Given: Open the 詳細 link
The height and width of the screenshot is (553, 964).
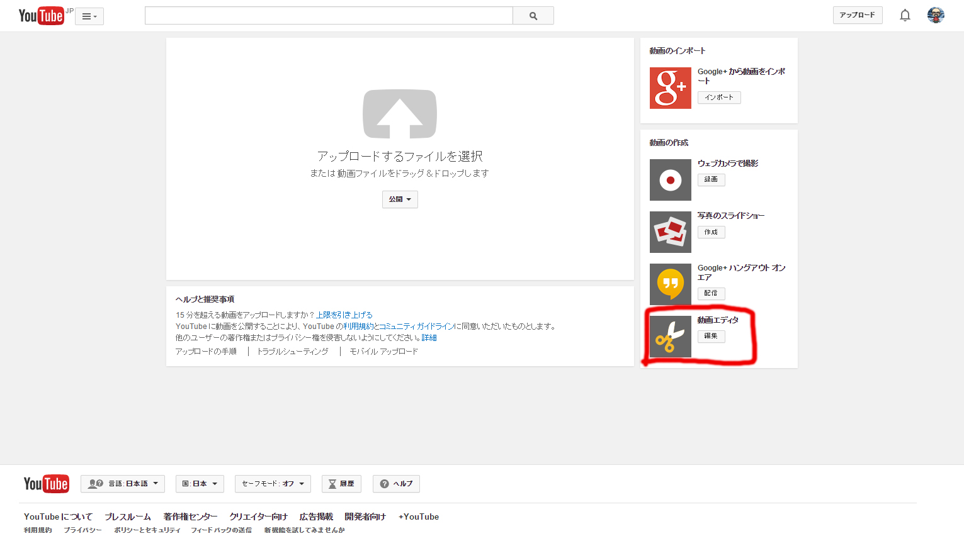Looking at the screenshot, I should point(429,338).
